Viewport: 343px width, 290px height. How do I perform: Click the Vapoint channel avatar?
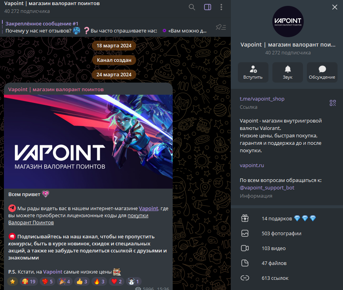pos(288,22)
